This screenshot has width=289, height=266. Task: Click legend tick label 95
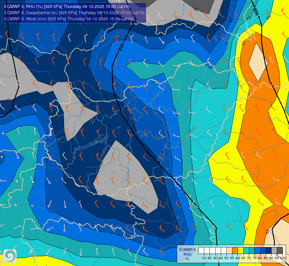[x=277, y=258]
